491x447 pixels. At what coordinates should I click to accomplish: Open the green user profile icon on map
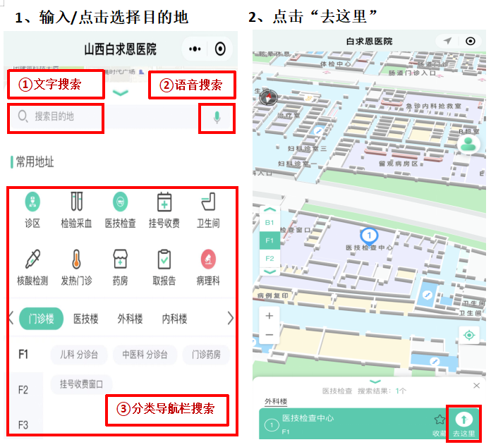(468, 145)
